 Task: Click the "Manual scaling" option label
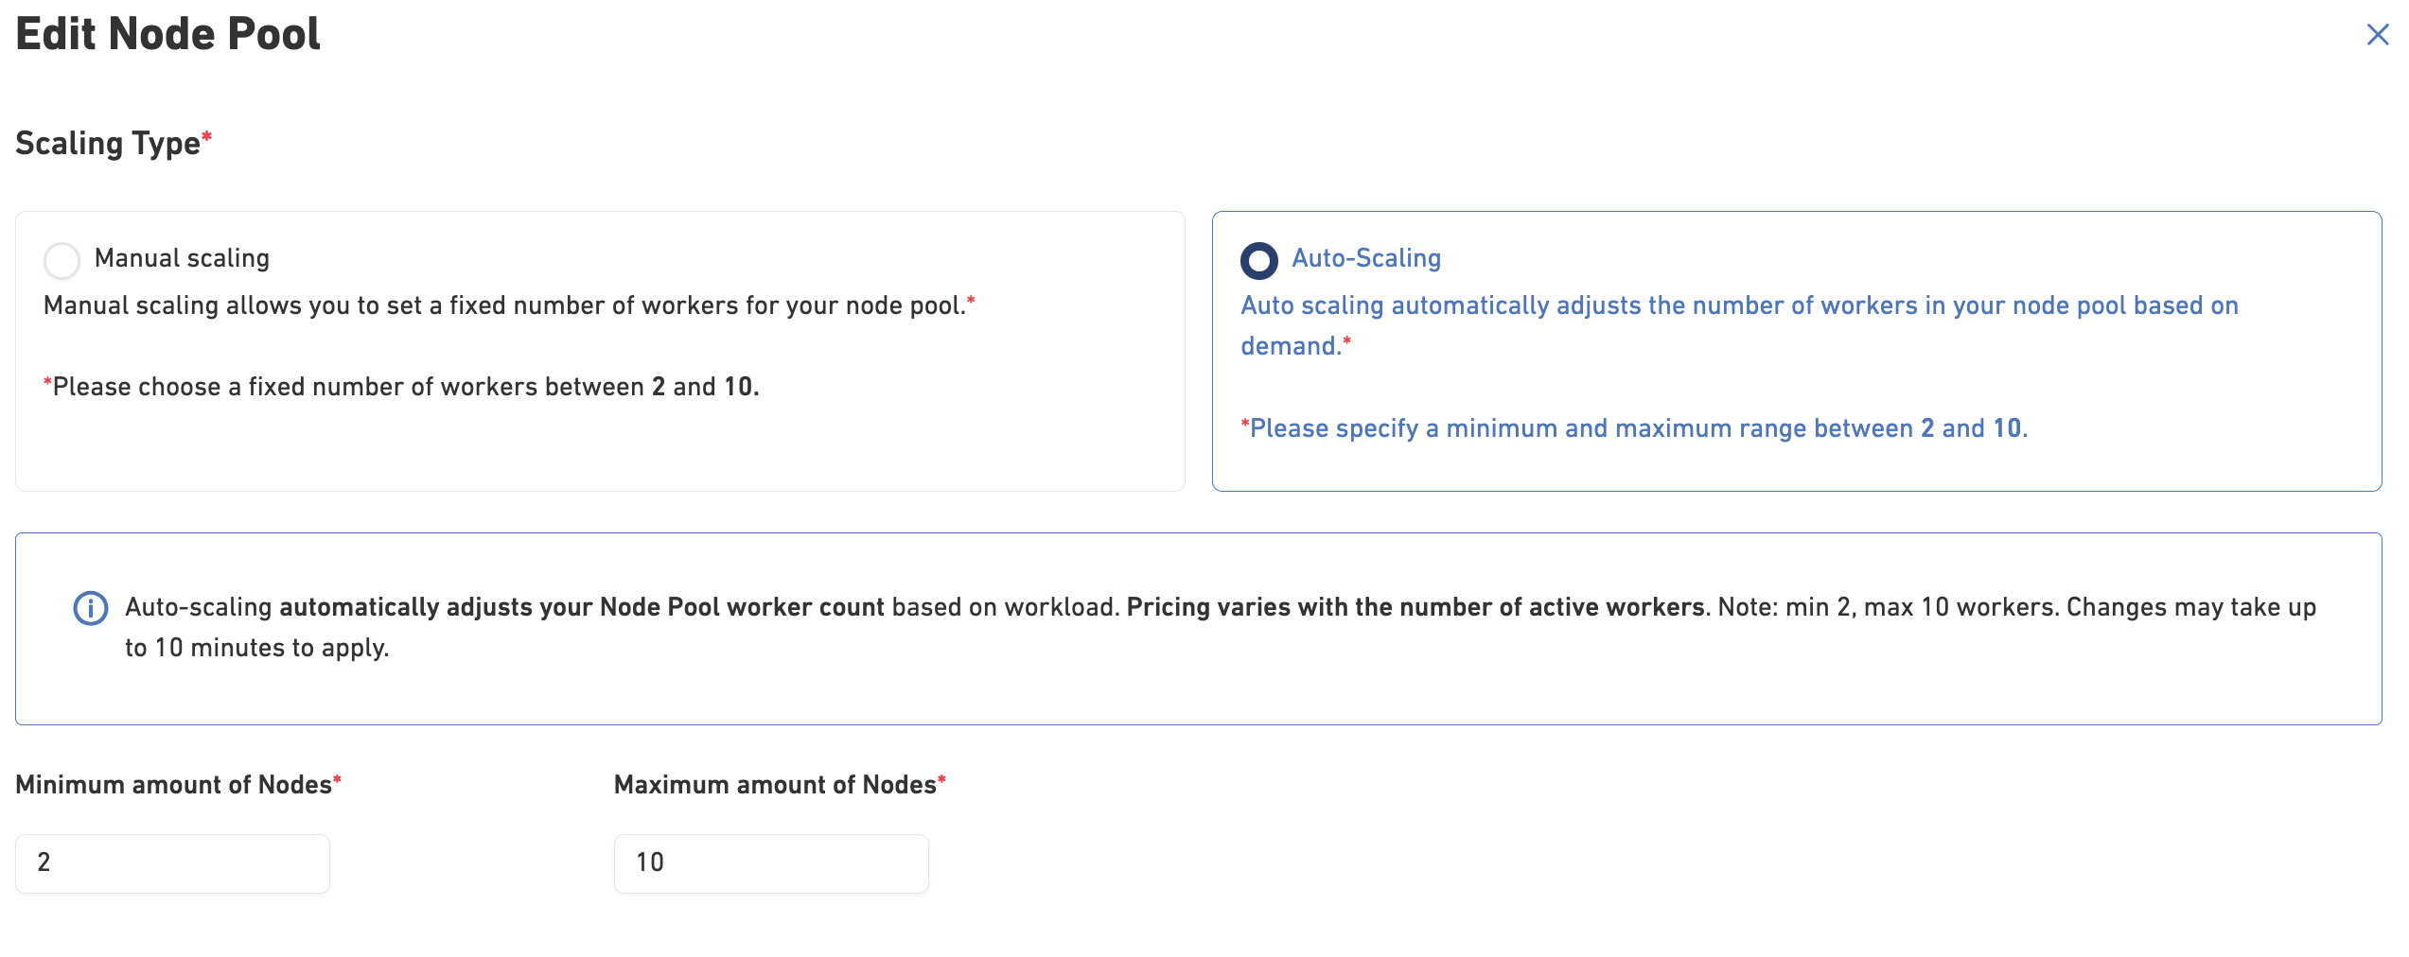pos(182,258)
